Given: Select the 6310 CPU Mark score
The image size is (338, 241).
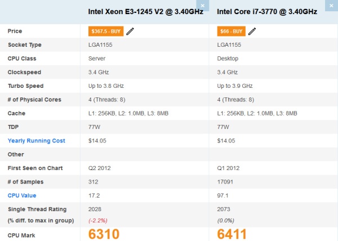Looking at the screenshot, I should click(x=104, y=234).
